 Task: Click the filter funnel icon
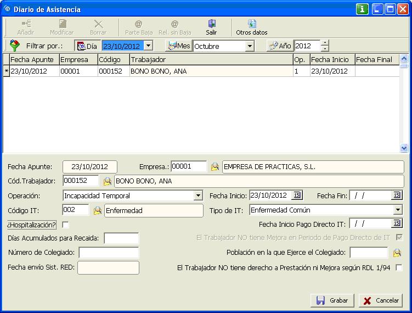[15, 46]
